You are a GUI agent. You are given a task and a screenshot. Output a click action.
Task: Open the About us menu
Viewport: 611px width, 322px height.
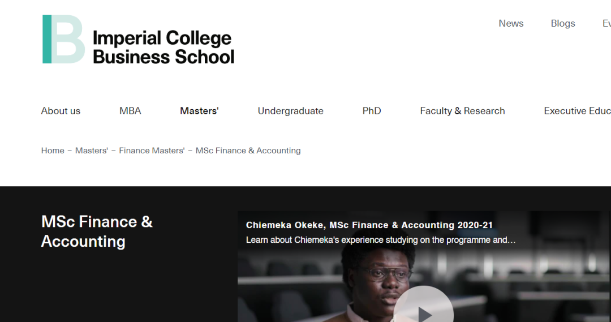pos(61,111)
